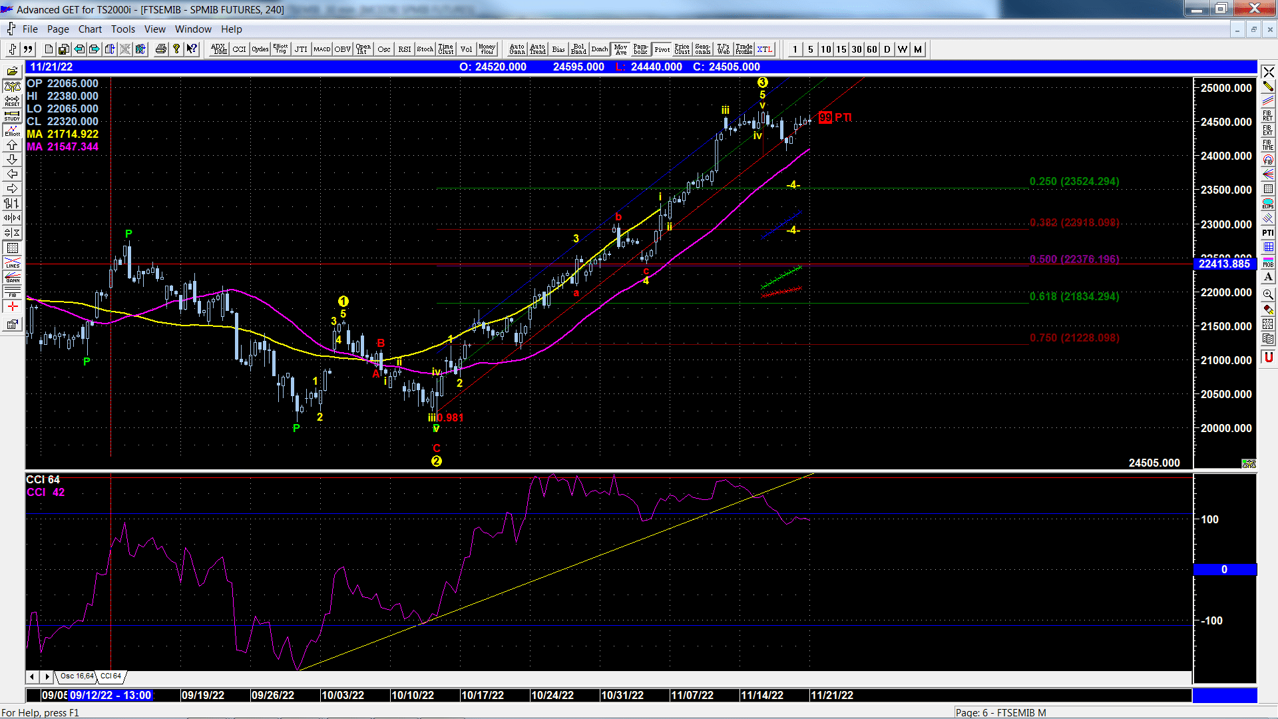This screenshot has height=719, width=1278.
Task: Click the GANN tool icon
Action: pos(12,277)
